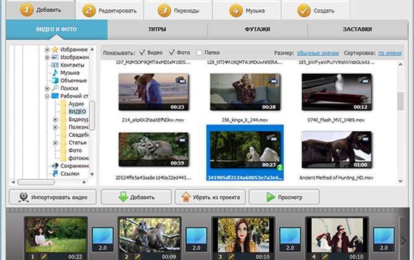Expand the Избранное tree node
The image size is (414, 260).
47,50
